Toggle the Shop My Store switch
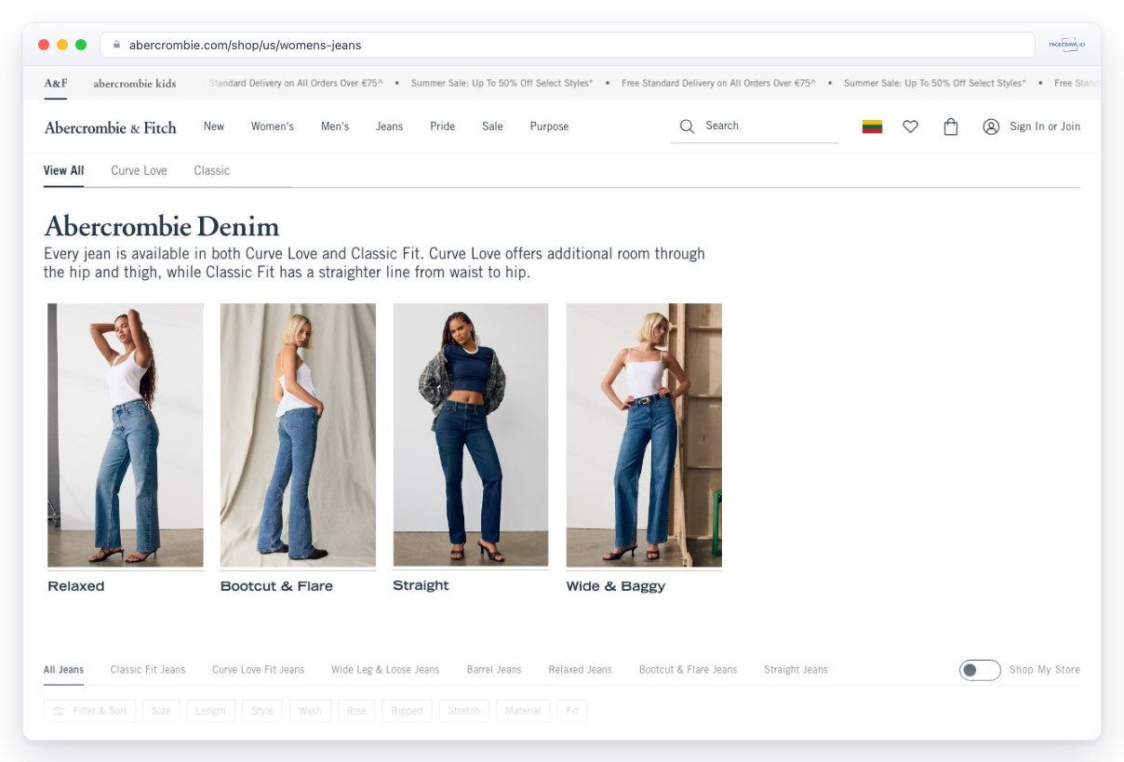Screen dimensions: 1124x762 980,670
